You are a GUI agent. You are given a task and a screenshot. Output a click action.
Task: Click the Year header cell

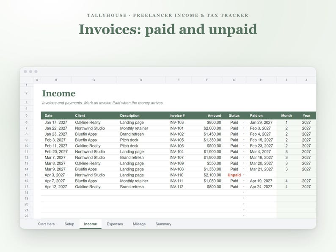point(306,115)
